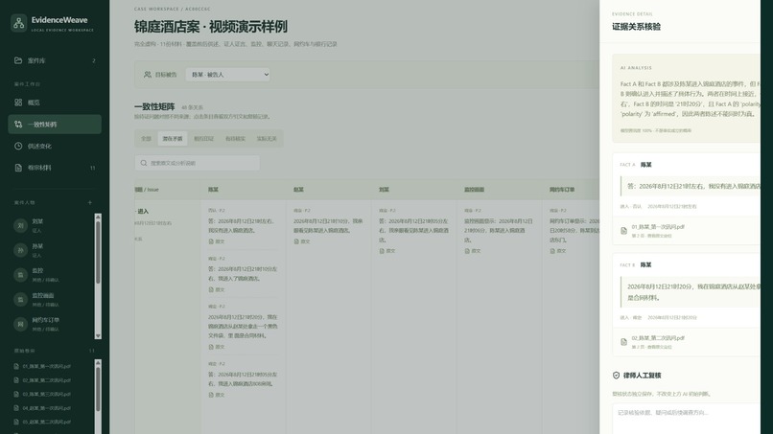The image size is (773, 434).
Task: Click the matrix search input field
Action: click(198, 163)
